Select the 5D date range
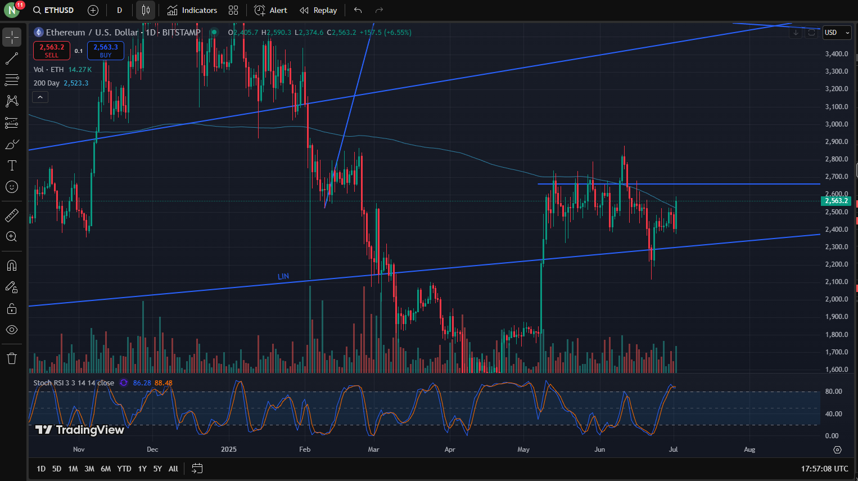858x481 pixels. pos(57,469)
